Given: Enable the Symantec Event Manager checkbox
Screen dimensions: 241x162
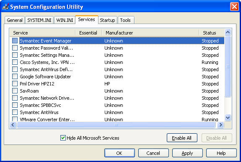Looking at the screenshot, I should click(x=15, y=41).
